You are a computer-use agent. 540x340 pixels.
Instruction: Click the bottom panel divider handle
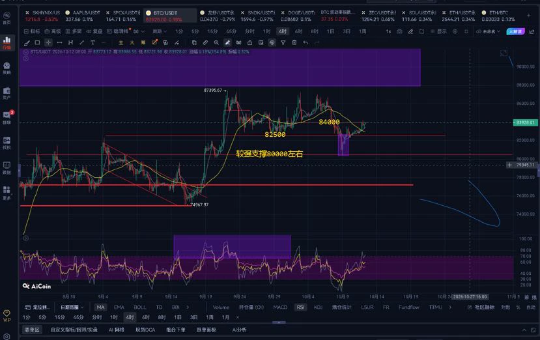tap(279, 322)
